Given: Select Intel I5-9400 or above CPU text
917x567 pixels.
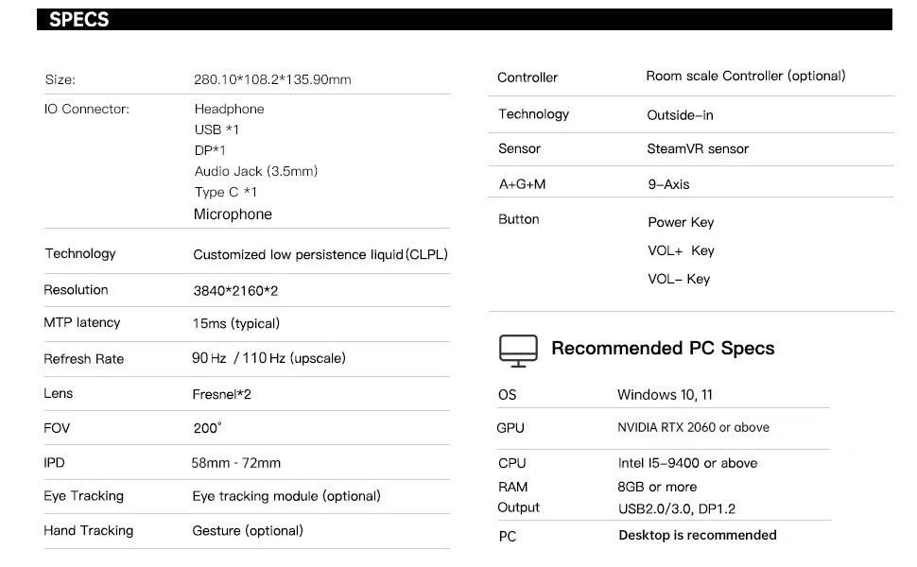Looking at the screenshot, I should pos(687,463).
